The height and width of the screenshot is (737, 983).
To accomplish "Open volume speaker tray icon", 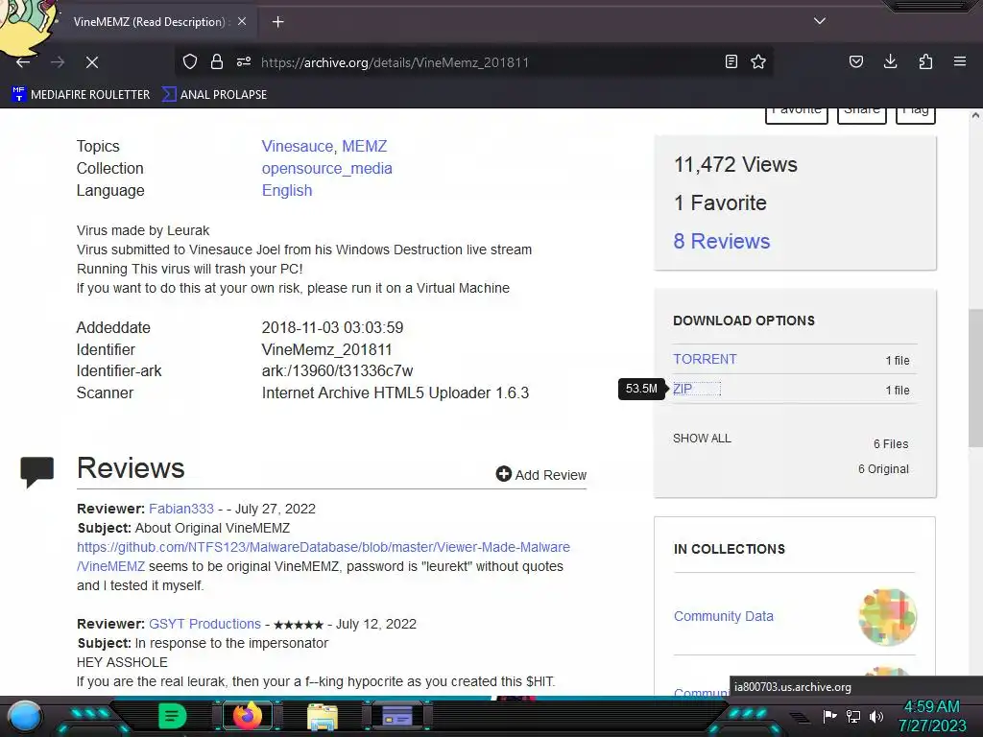I will tap(876, 716).
